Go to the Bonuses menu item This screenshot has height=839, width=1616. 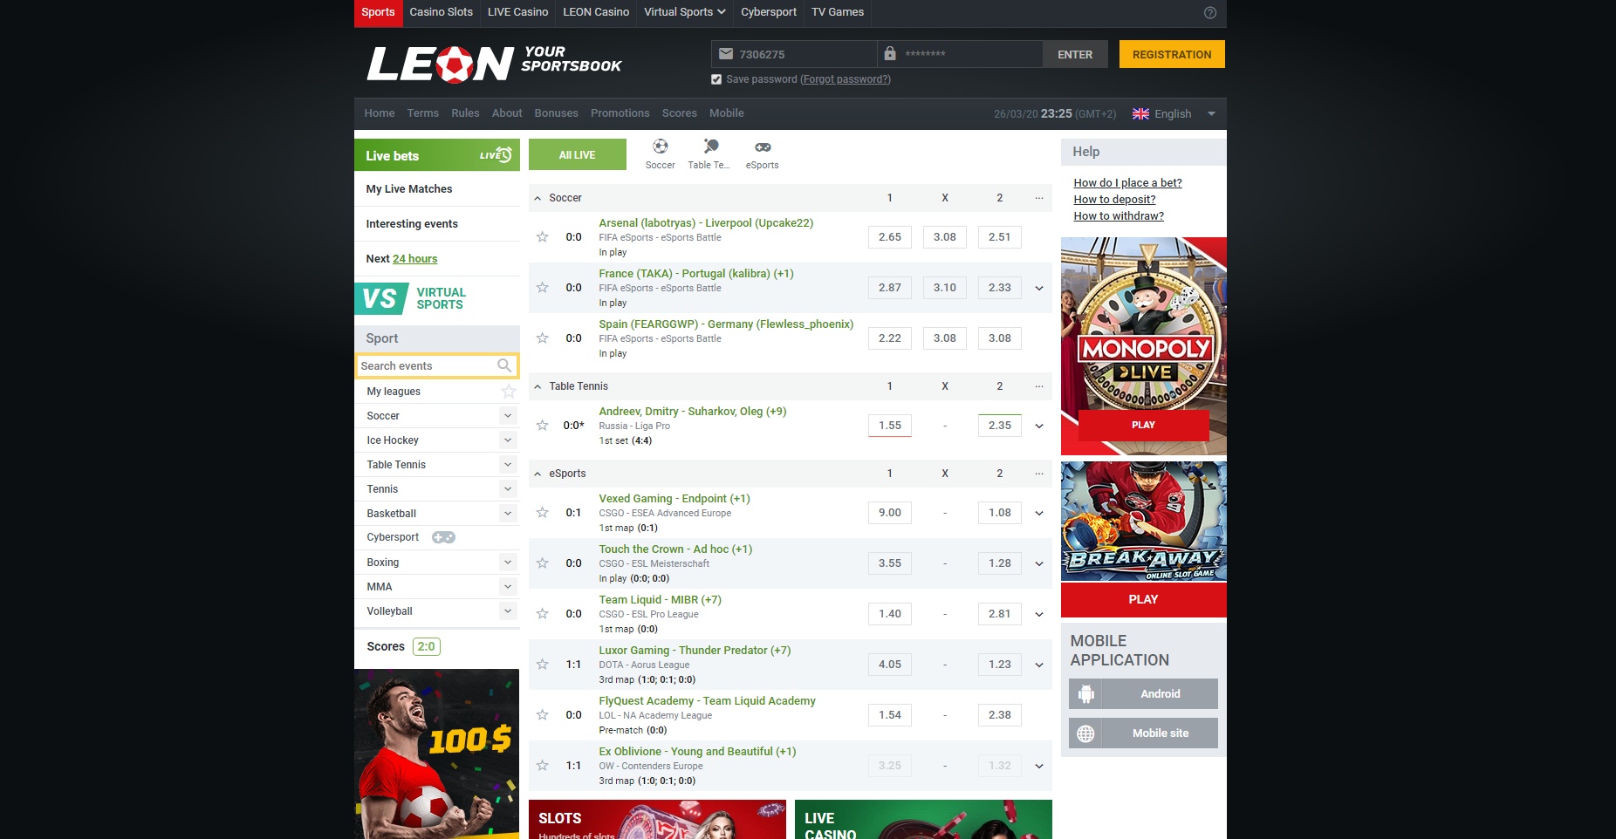click(557, 113)
